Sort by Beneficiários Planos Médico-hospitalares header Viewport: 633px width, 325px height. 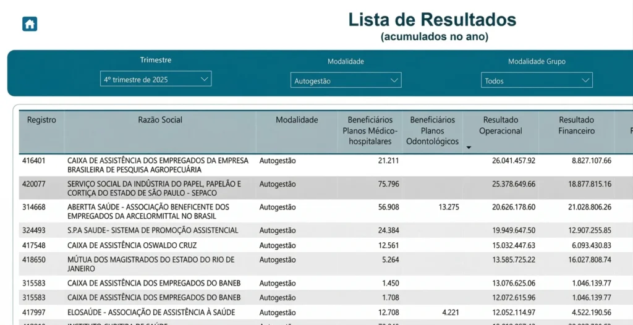pos(370,130)
